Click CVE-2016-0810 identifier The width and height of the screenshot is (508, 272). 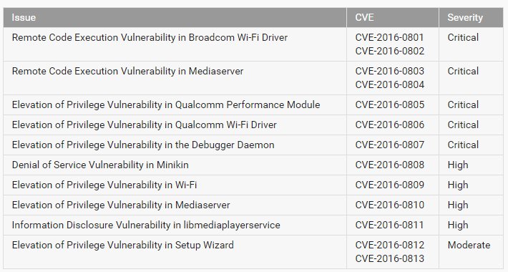[389, 205]
